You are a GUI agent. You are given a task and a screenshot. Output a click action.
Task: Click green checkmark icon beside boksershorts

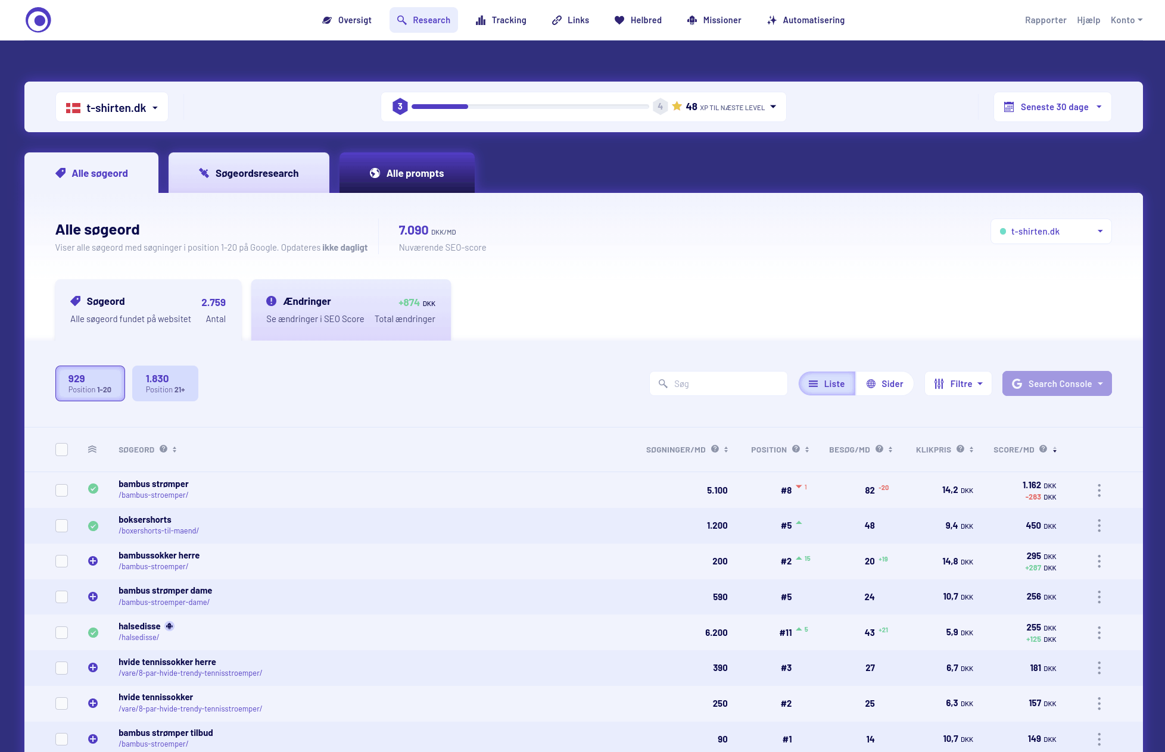93,526
